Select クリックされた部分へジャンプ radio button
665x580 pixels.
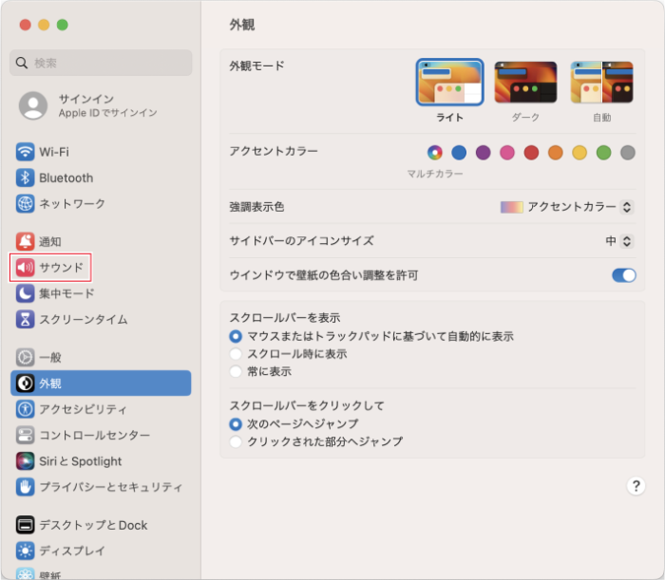click(236, 442)
